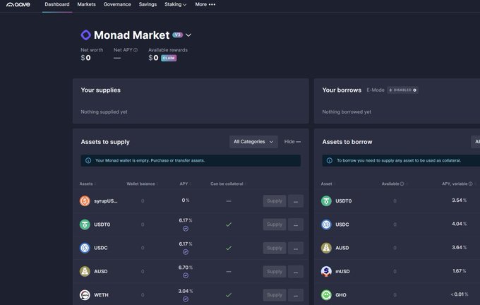This screenshot has width=480, height=305.
Task: Click the borrow collateral info icon
Action: 330,160
